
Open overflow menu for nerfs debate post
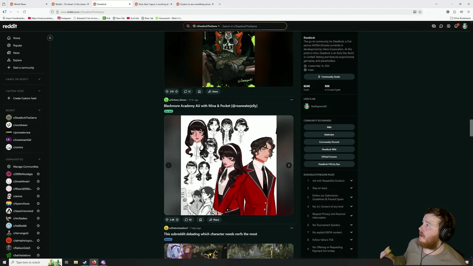pyautogui.click(x=292, y=228)
